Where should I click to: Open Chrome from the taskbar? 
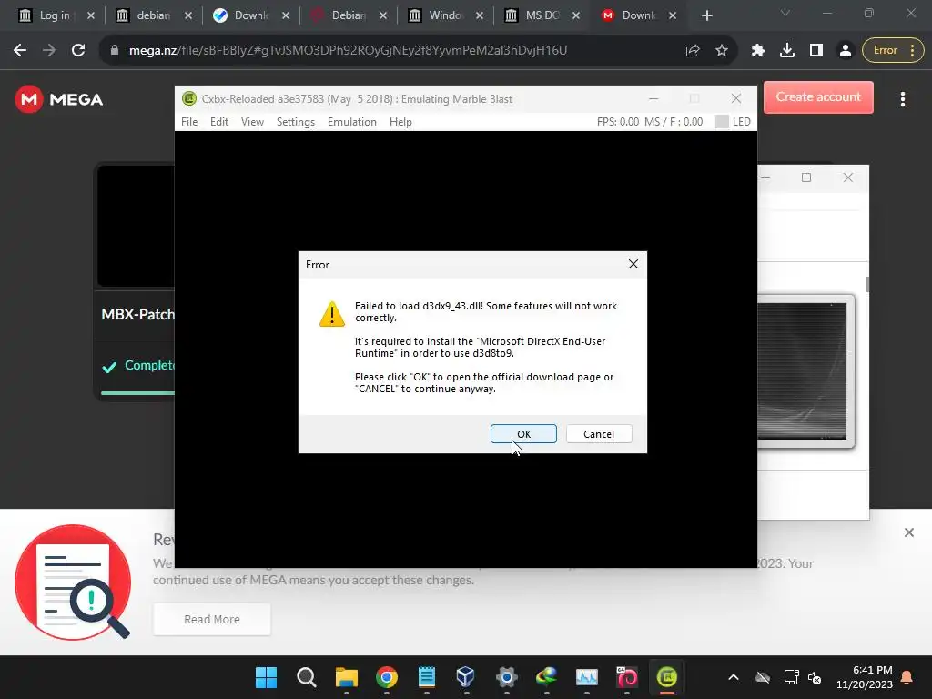pos(386,677)
